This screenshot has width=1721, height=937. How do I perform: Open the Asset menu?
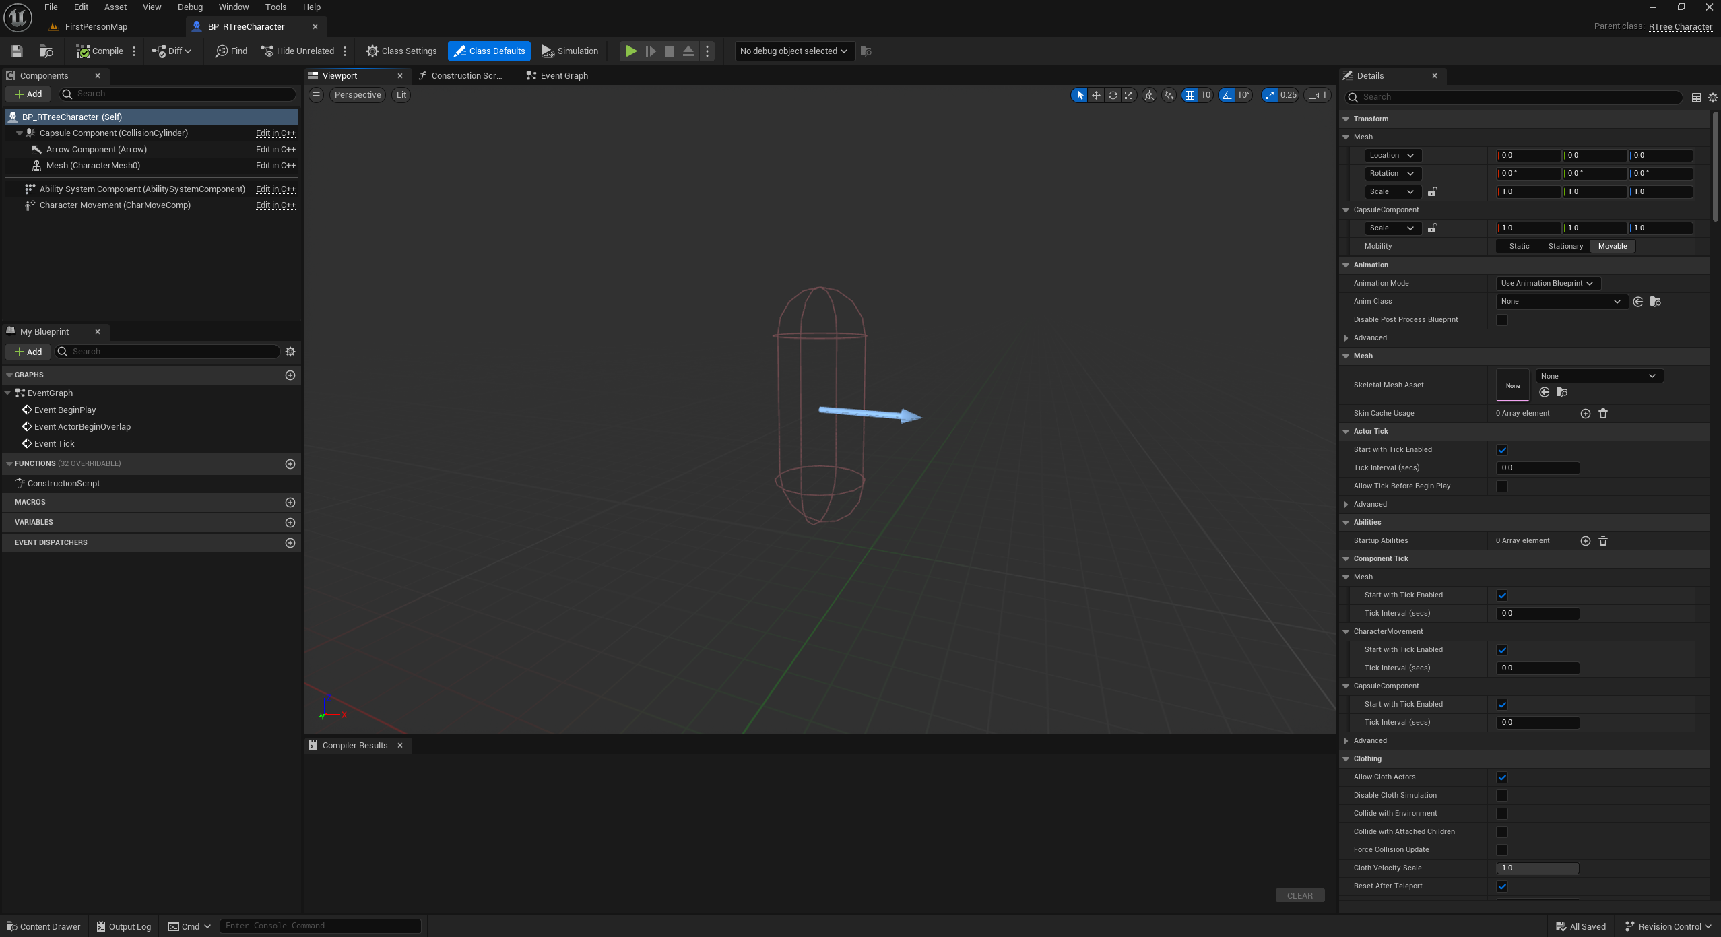[115, 7]
